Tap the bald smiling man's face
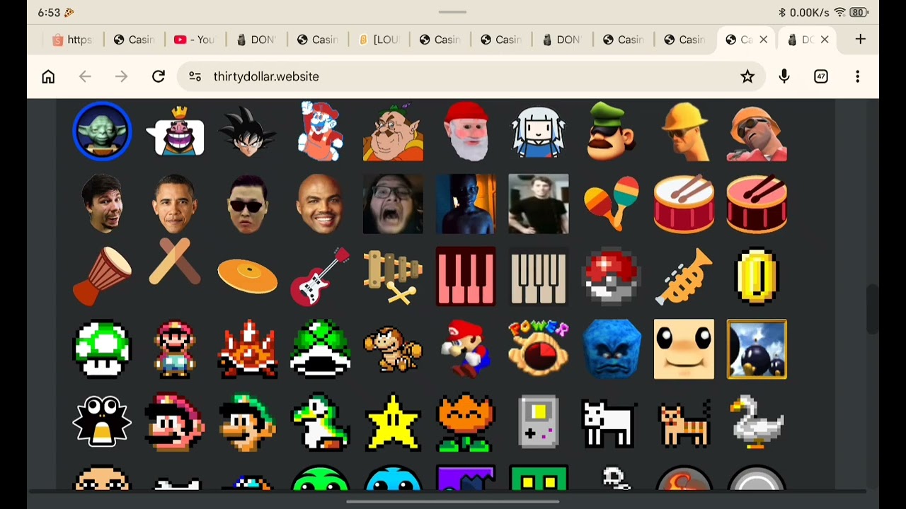The height and width of the screenshot is (509, 906). click(321, 204)
